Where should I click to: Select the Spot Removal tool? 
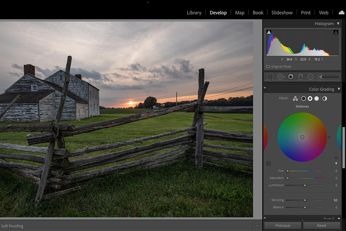(281, 77)
